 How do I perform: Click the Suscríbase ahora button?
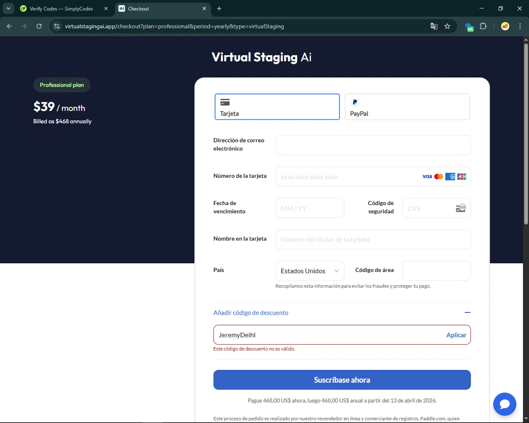click(342, 380)
